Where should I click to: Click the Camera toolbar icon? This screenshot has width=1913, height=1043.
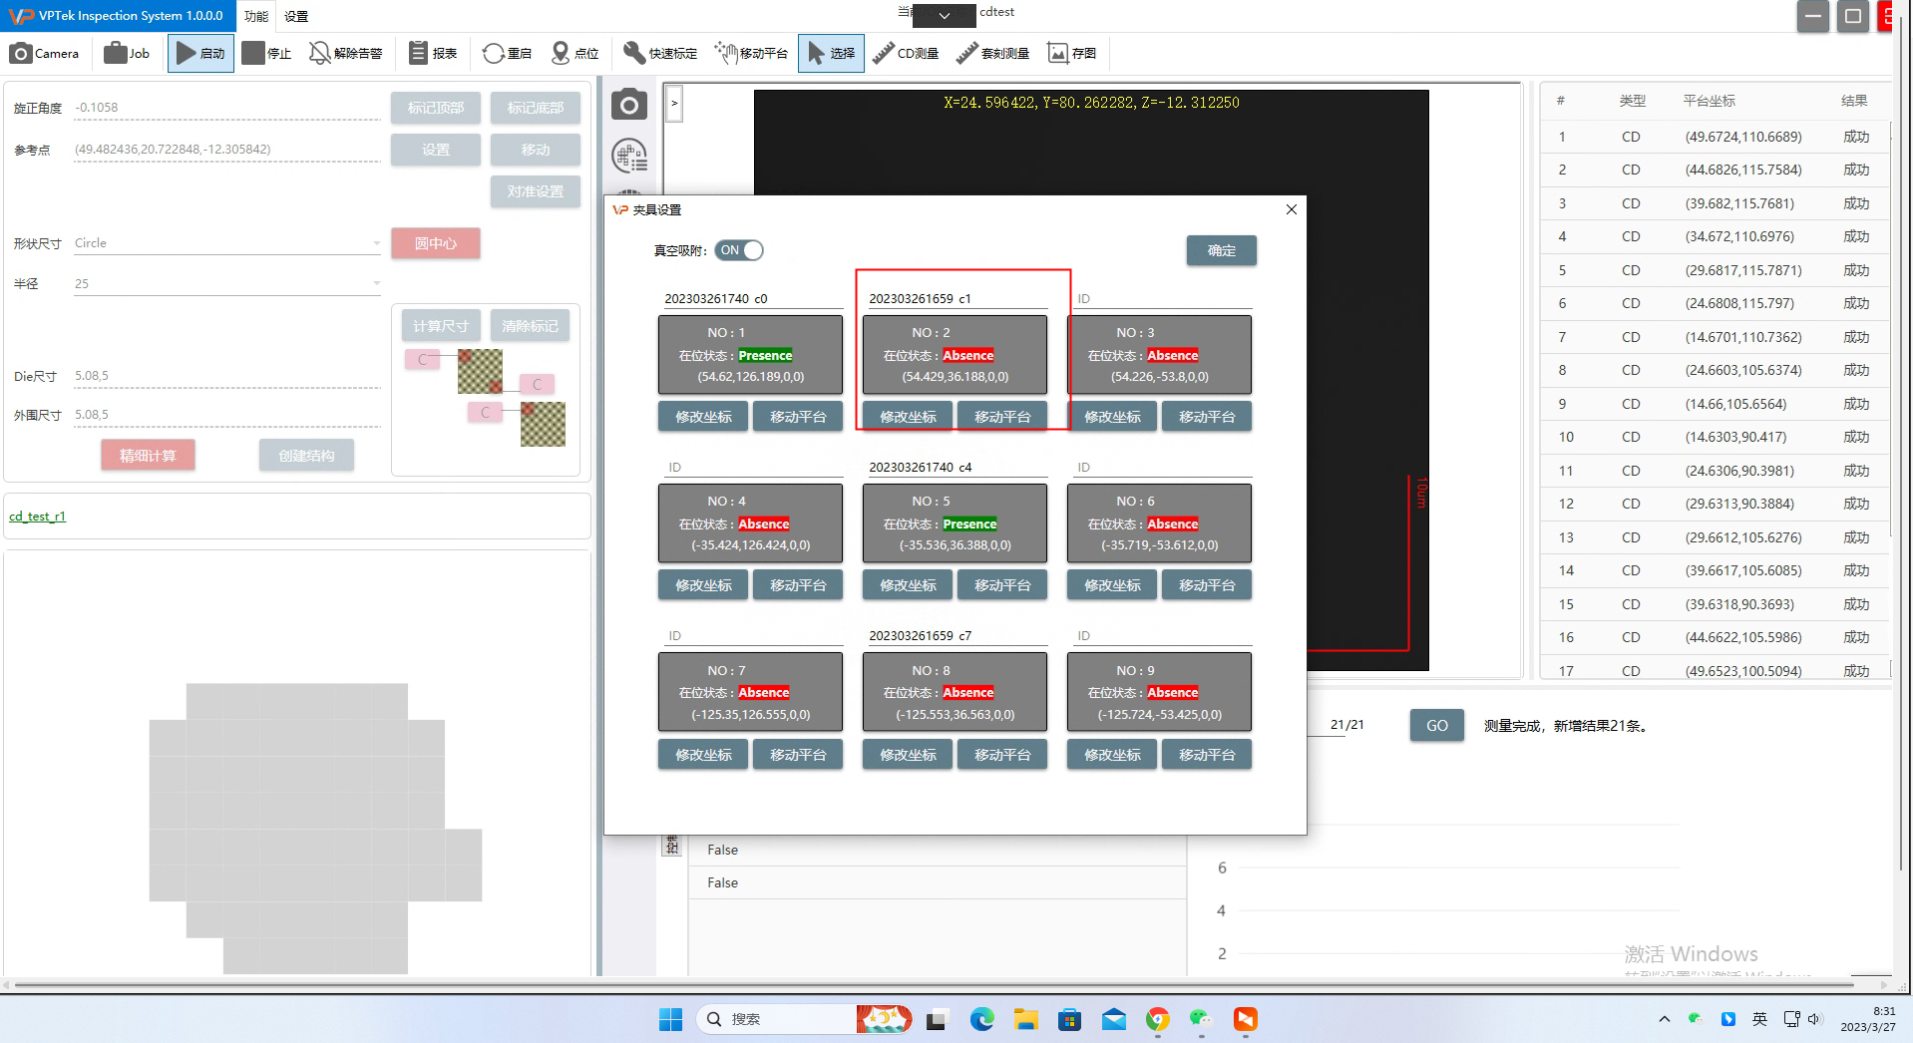pos(21,54)
